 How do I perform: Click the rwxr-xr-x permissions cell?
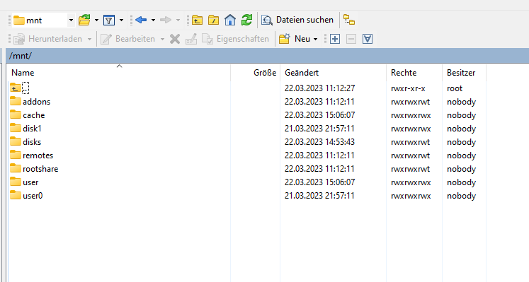click(x=408, y=88)
